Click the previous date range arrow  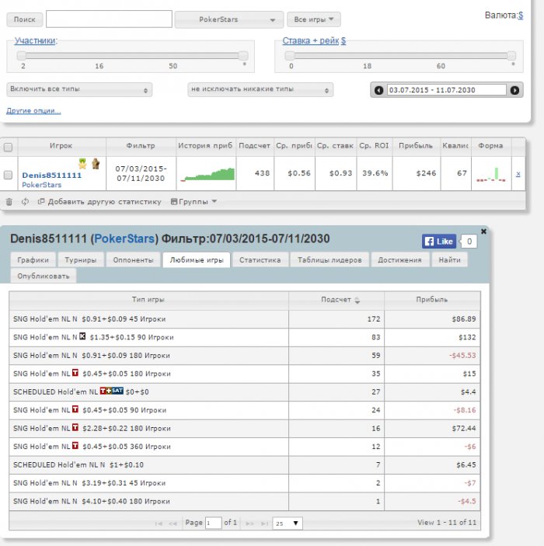[378, 90]
